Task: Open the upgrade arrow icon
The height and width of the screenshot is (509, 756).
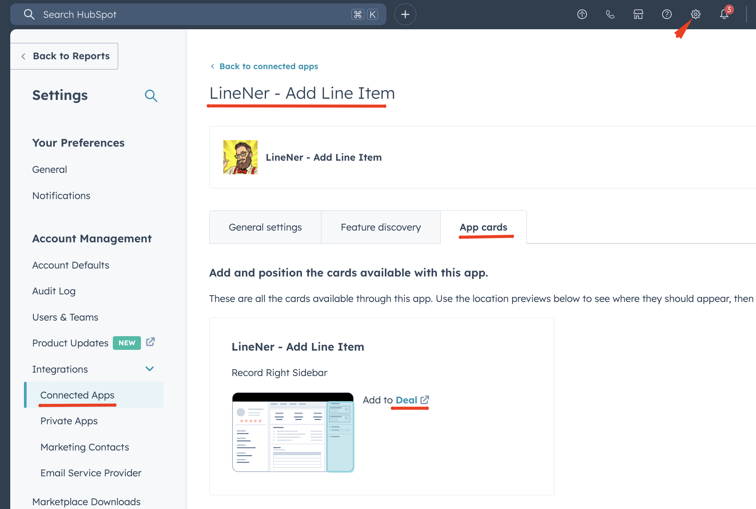Action: point(582,14)
